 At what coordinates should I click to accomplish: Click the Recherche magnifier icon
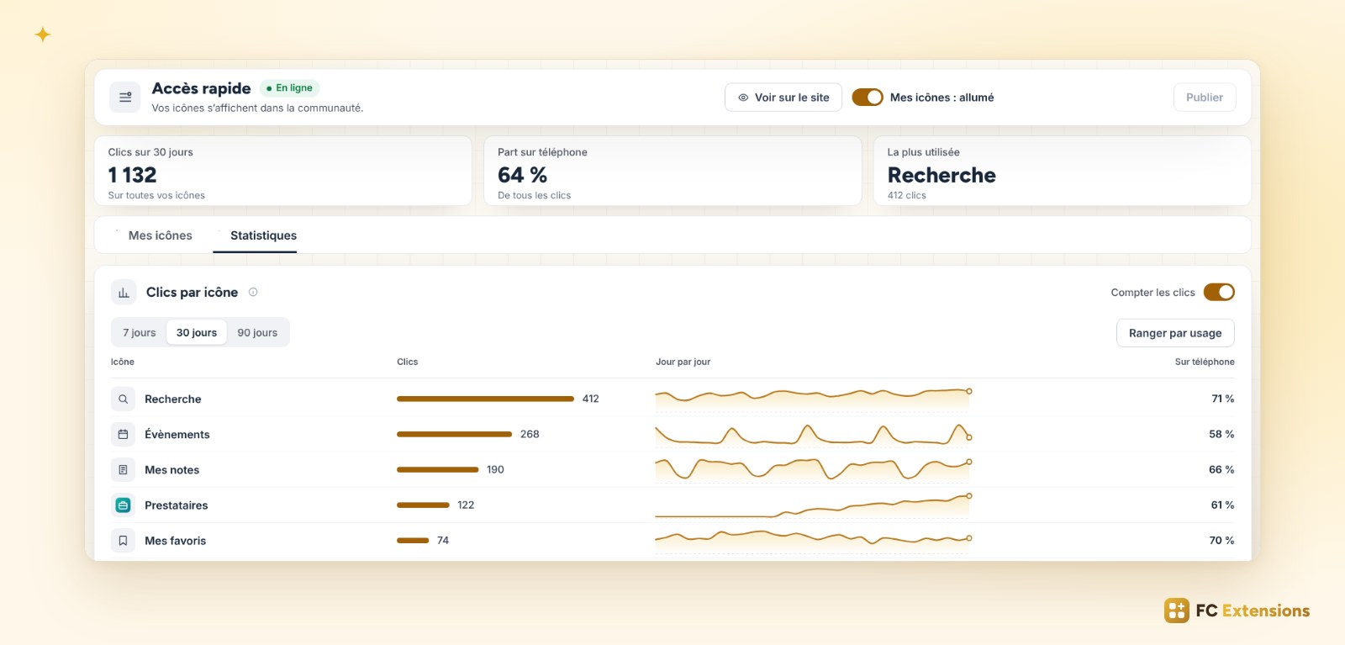coord(123,399)
